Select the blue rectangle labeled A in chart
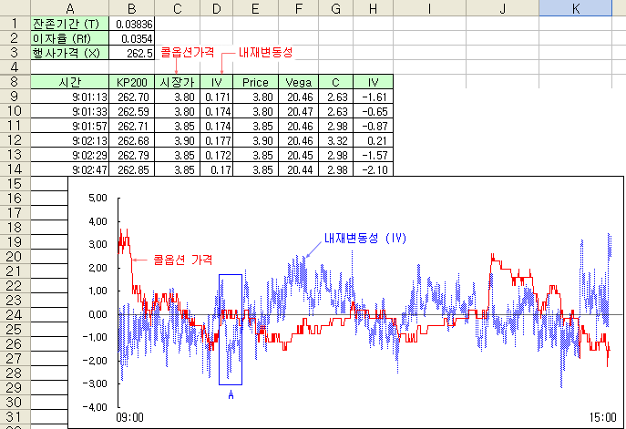 [x=231, y=329]
